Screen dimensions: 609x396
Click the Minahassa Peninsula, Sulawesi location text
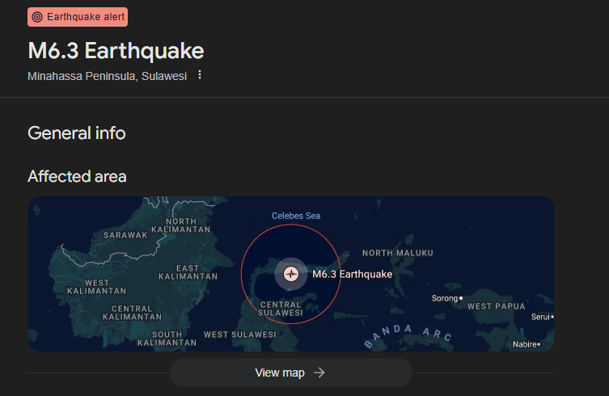pyautogui.click(x=107, y=76)
